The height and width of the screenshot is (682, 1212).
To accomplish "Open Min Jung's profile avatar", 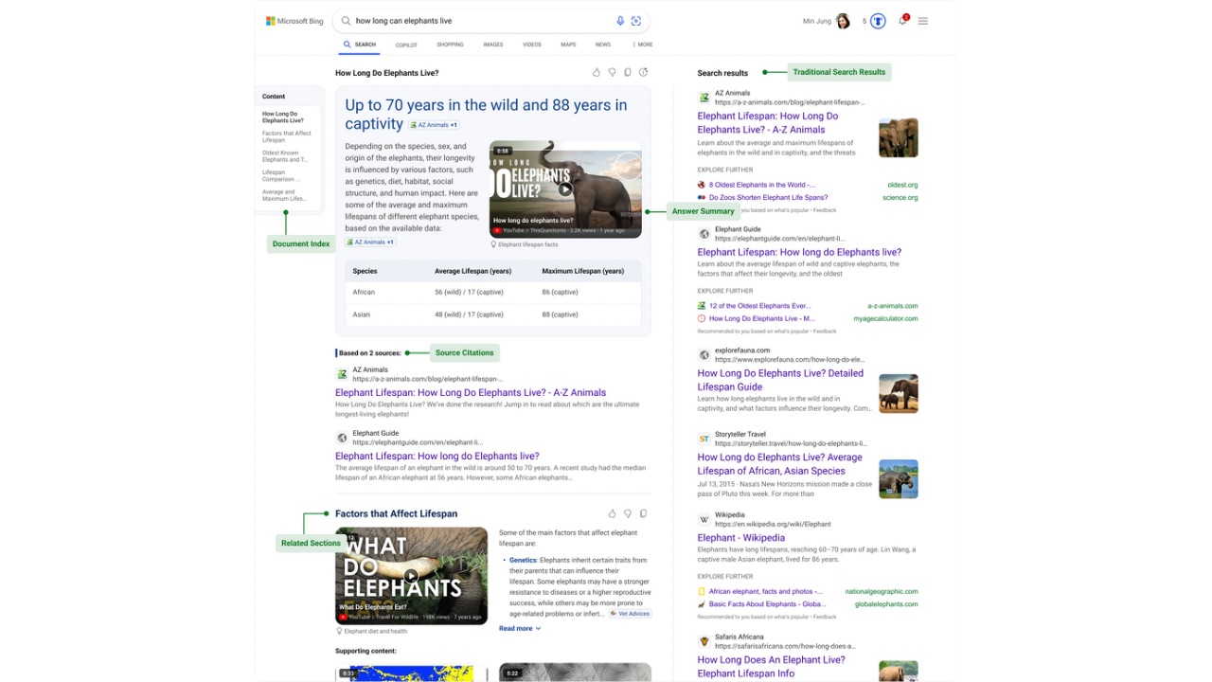I will click(x=842, y=20).
